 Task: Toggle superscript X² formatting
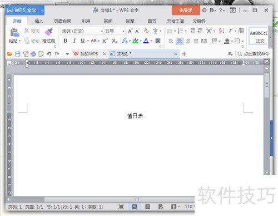pyautogui.click(x=105, y=41)
